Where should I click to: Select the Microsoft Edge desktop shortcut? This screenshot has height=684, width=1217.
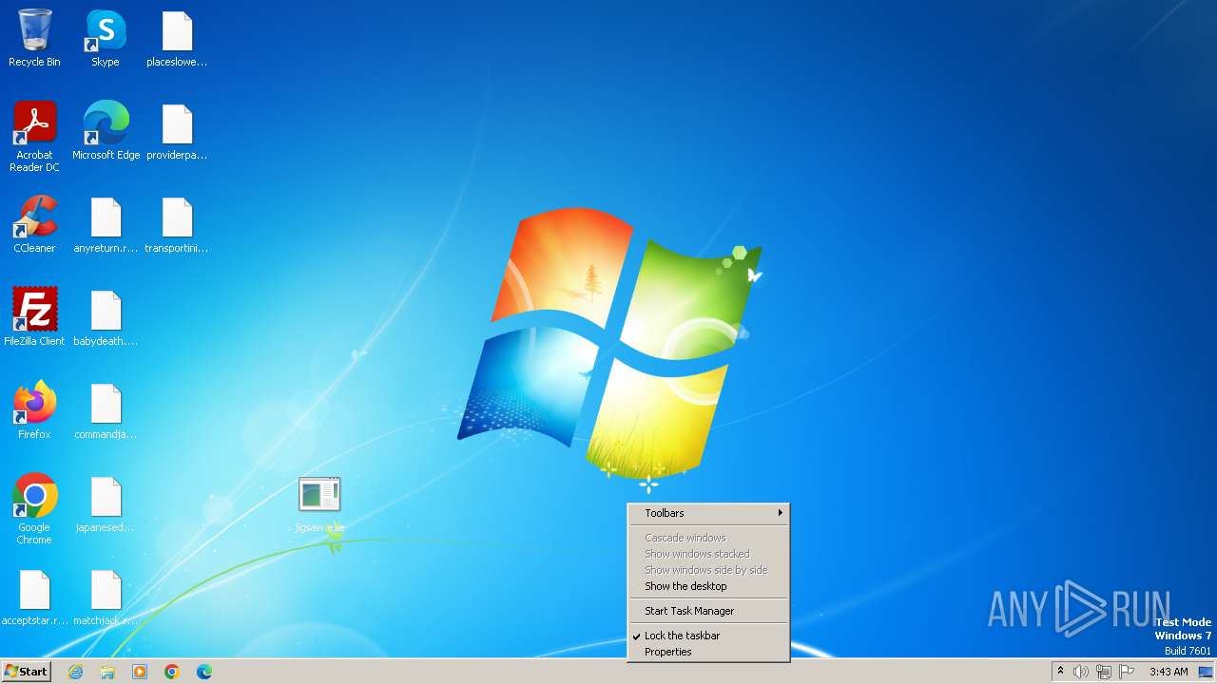(106, 131)
